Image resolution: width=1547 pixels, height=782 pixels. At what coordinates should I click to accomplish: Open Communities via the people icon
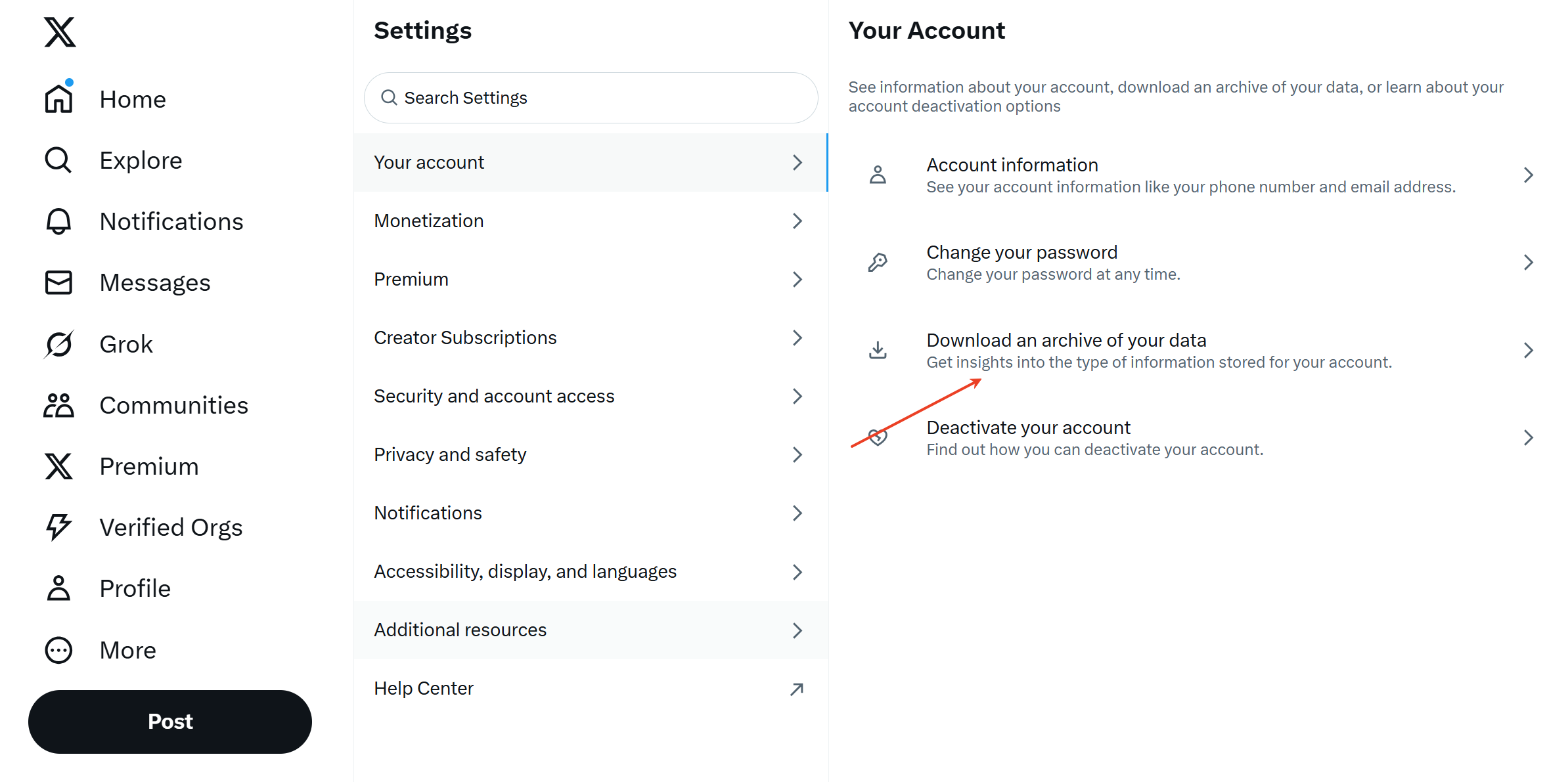[58, 405]
